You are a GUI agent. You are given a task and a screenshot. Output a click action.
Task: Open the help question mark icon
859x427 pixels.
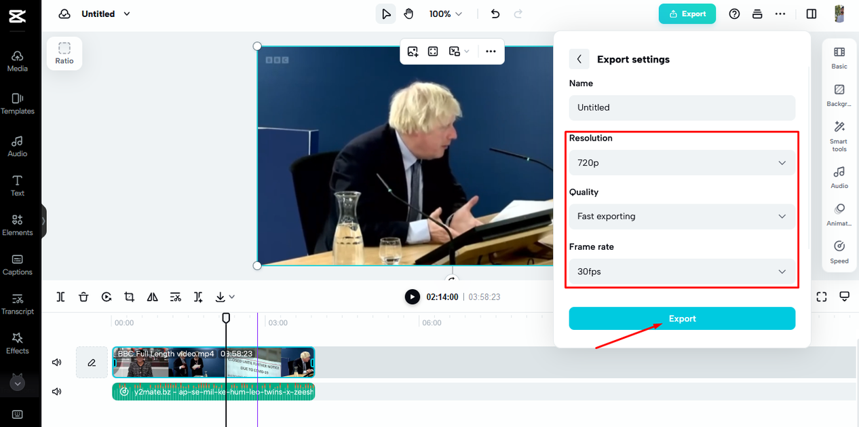point(734,14)
